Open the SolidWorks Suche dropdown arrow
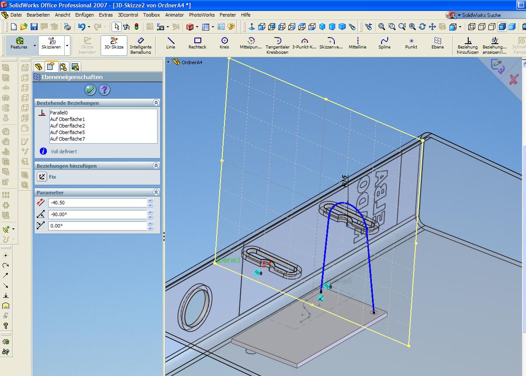 tap(459, 15)
